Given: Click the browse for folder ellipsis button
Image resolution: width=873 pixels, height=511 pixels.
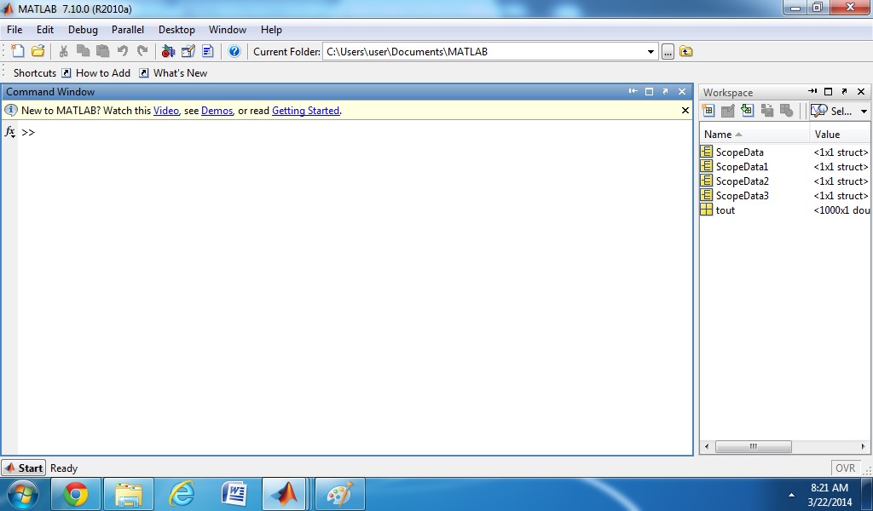Looking at the screenshot, I should pyautogui.click(x=668, y=52).
